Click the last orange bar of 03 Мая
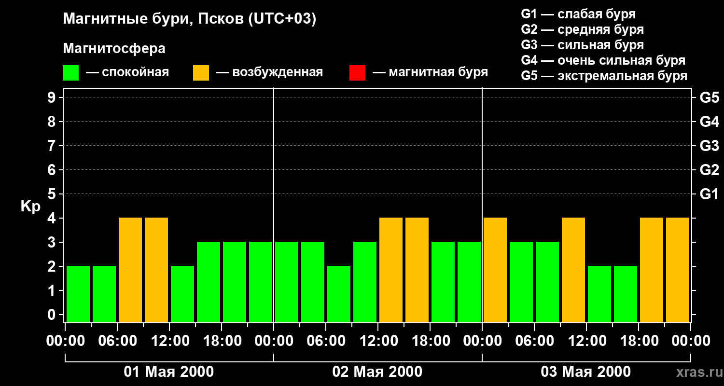724x386 pixels. (678, 270)
